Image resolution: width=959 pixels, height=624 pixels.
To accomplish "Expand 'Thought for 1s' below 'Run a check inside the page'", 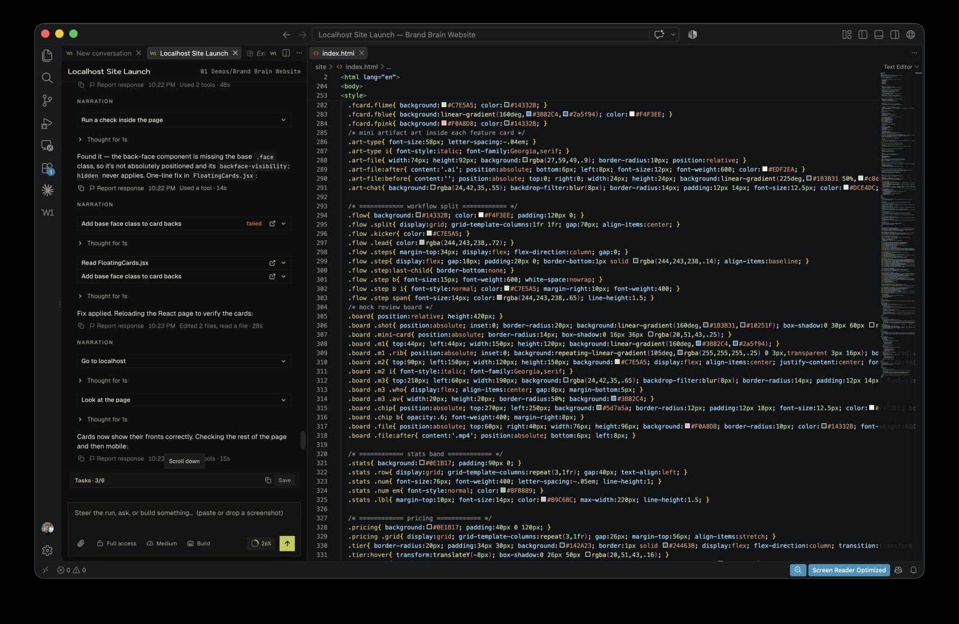I will (x=103, y=140).
